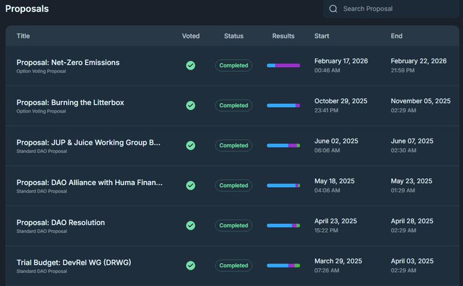The image size is (463, 286).
Task: Click Completed badge on JUP & Juice row
Action: (234, 145)
